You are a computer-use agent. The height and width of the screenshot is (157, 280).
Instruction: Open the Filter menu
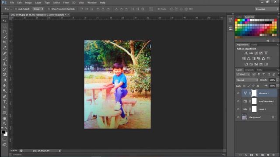click(66, 3)
